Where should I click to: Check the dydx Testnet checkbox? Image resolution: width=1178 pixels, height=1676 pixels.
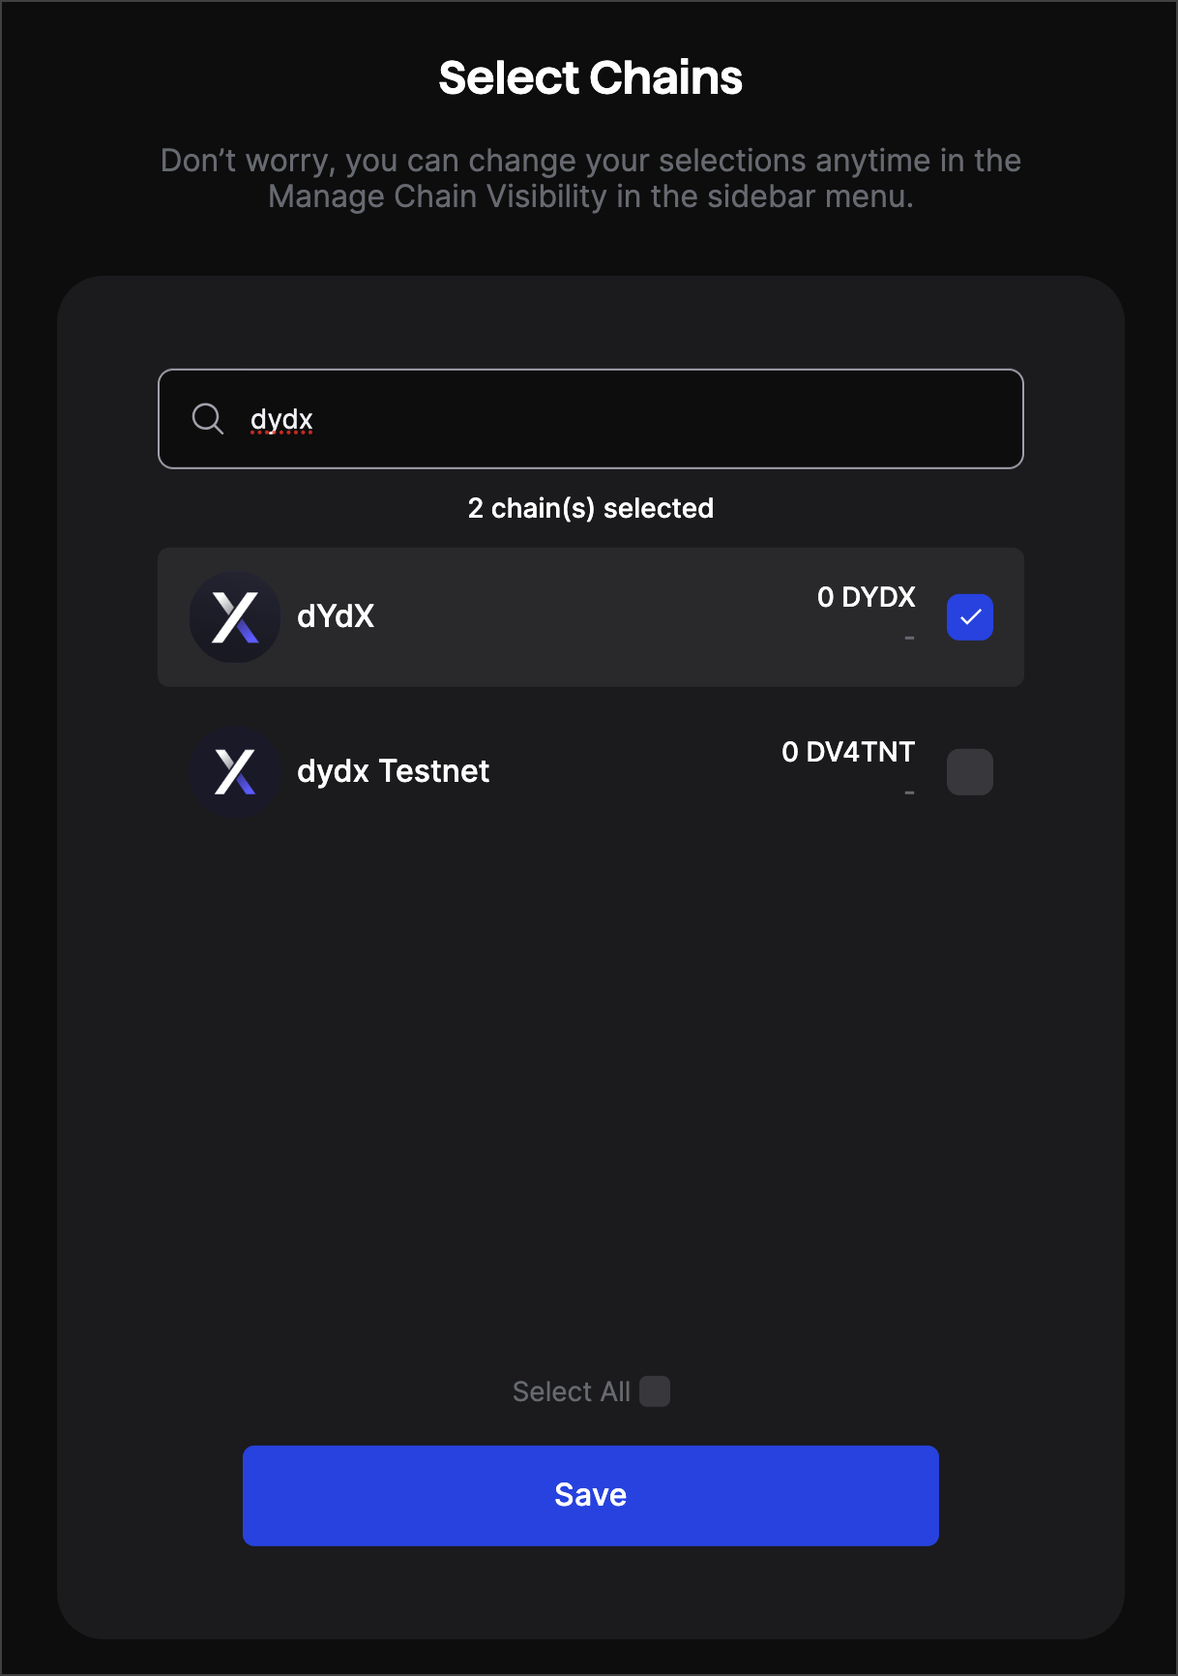[970, 772]
